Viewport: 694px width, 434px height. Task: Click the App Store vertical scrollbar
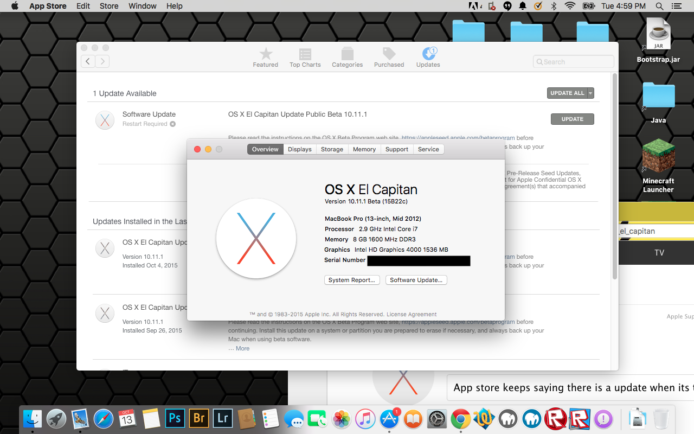pyautogui.click(x=615, y=176)
